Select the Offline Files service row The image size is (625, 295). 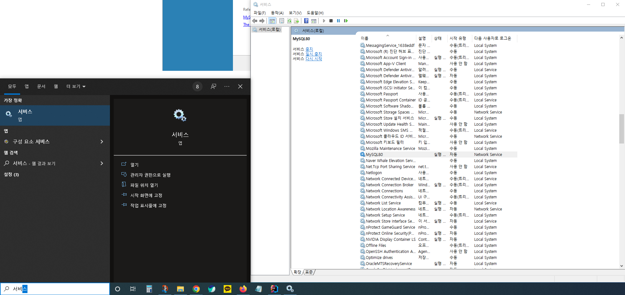(438, 246)
